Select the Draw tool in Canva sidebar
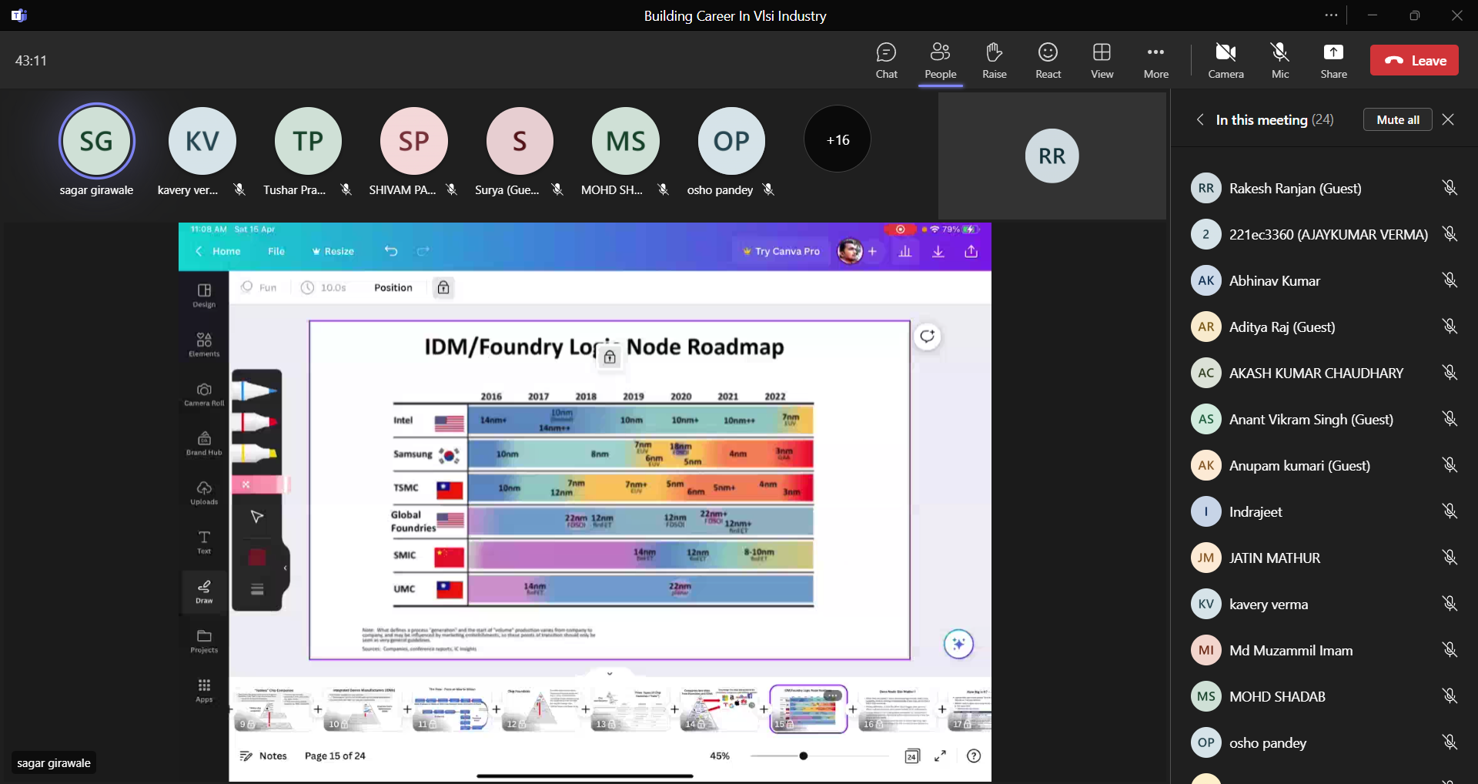The height and width of the screenshot is (784, 1478). point(204,591)
